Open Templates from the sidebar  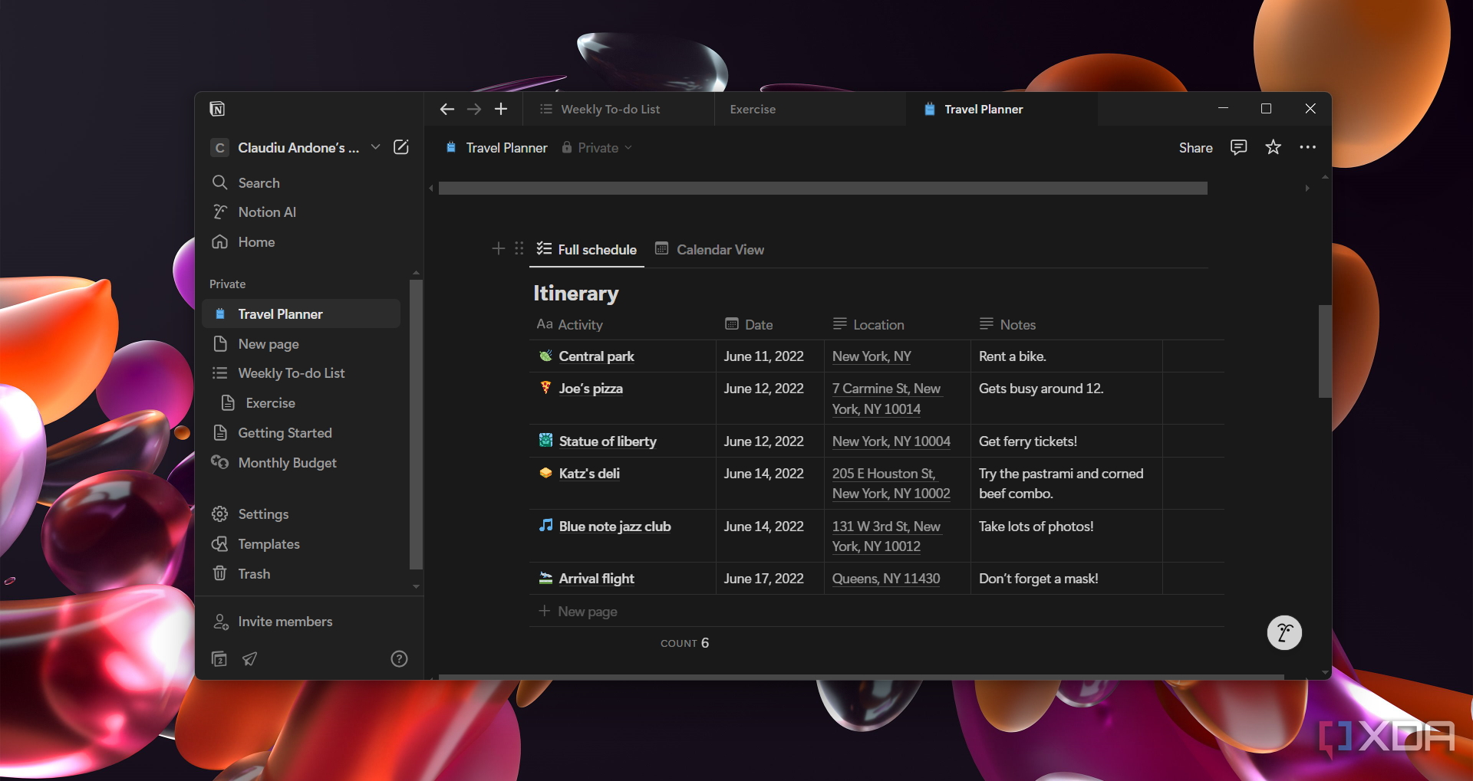click(x=269, y=544)
